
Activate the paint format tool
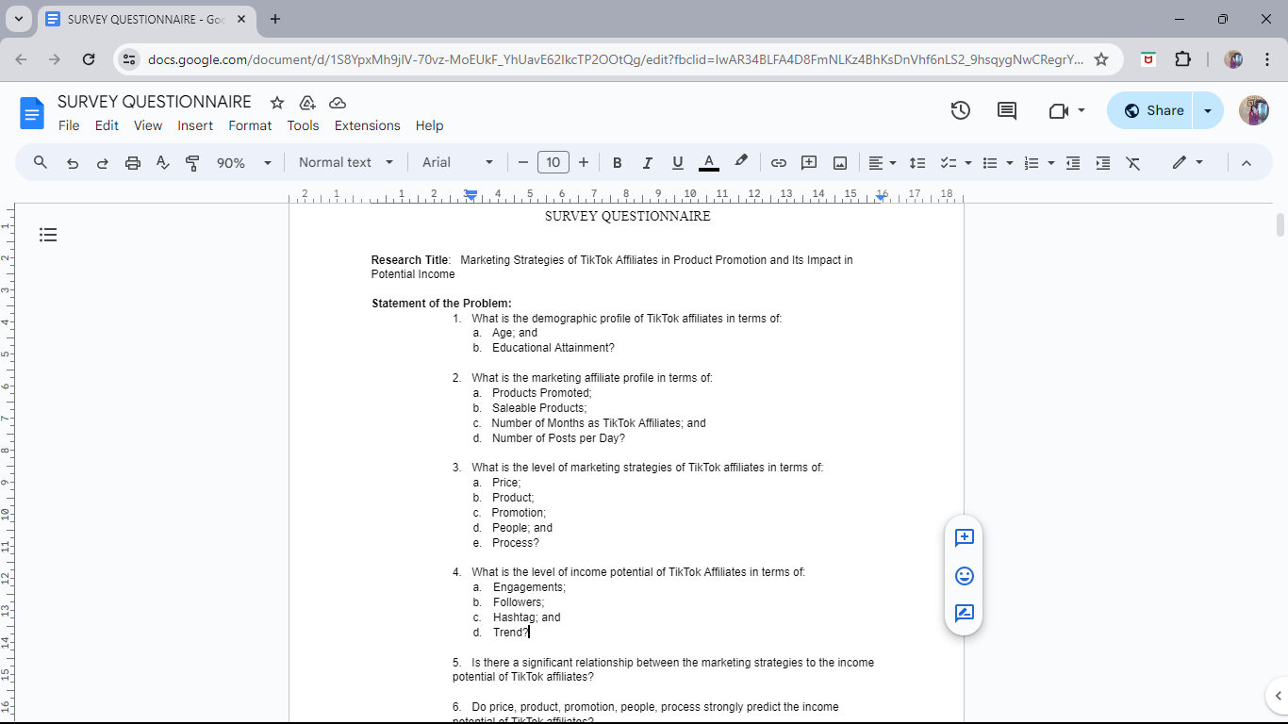pyautogui.click(x=192, y=163)
